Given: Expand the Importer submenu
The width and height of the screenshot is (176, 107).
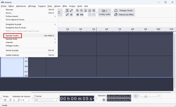Looking at the screenshot, I should click(x=29, y=42).
